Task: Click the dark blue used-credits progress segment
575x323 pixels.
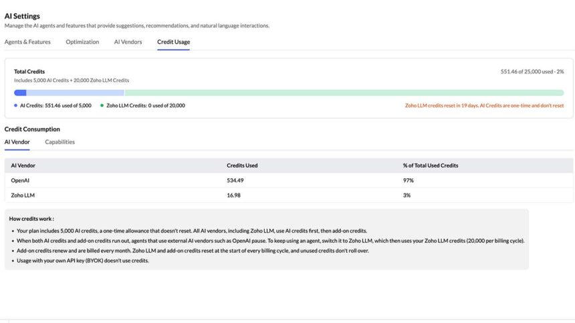Action: [20, 93]
